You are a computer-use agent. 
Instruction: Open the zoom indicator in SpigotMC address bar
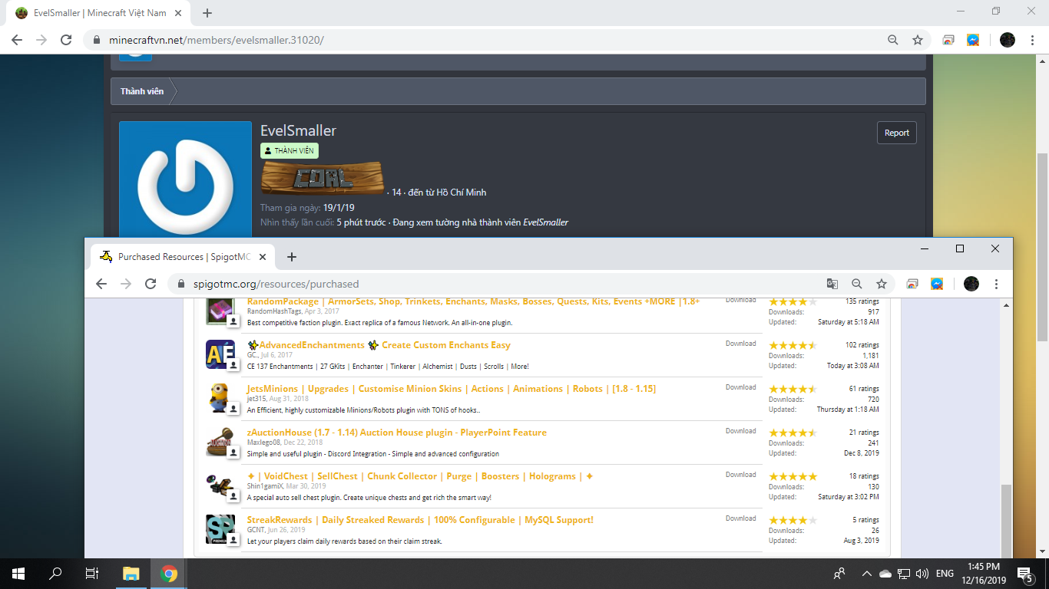click(x=857, y=284)
